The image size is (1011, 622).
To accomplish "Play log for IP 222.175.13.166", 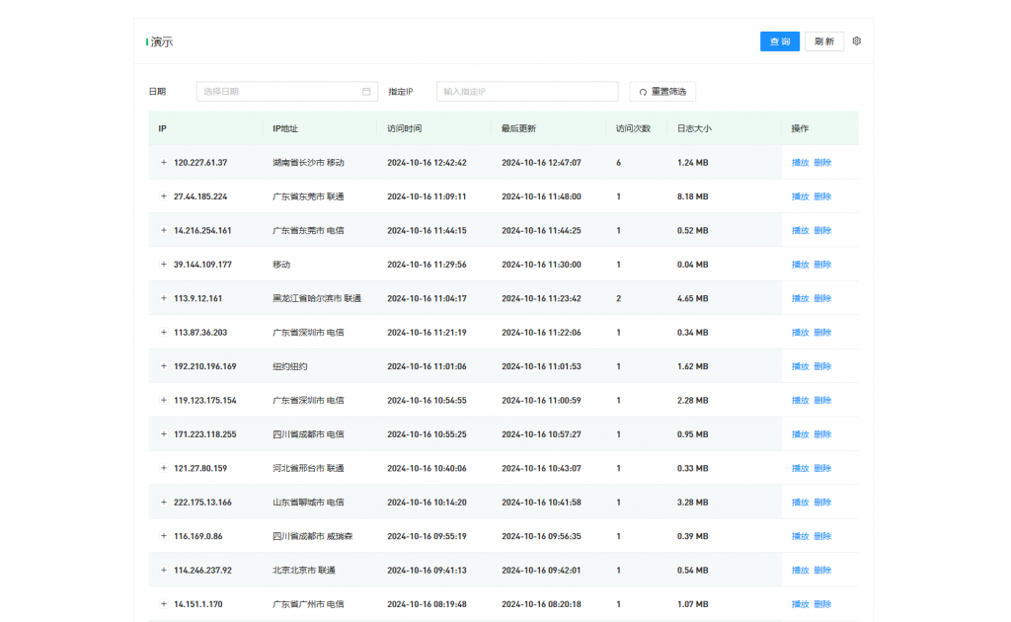I will pos(800,503).
